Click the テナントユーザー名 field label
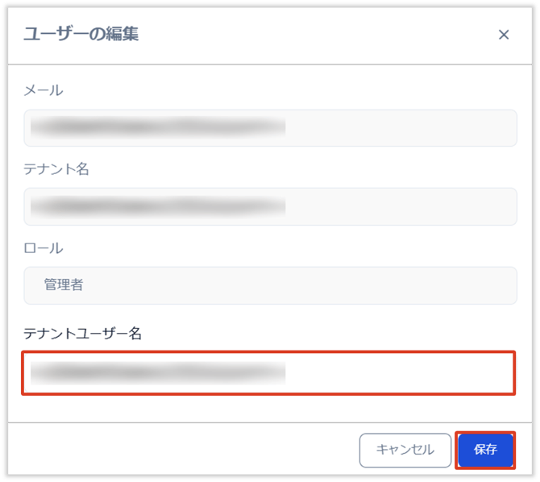This screenshot has width=540, height=482. point(83,333)
